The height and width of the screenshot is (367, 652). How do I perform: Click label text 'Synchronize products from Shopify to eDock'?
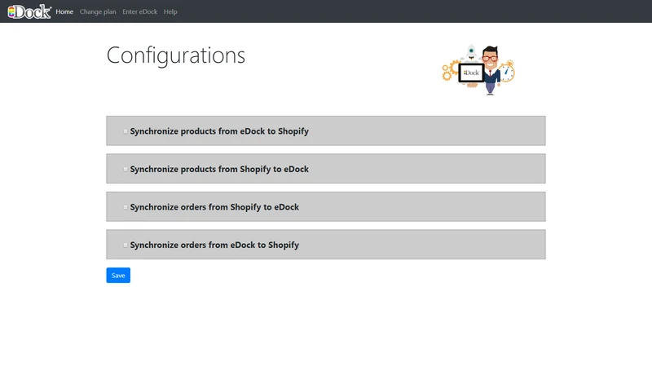(x=219, y=170)
